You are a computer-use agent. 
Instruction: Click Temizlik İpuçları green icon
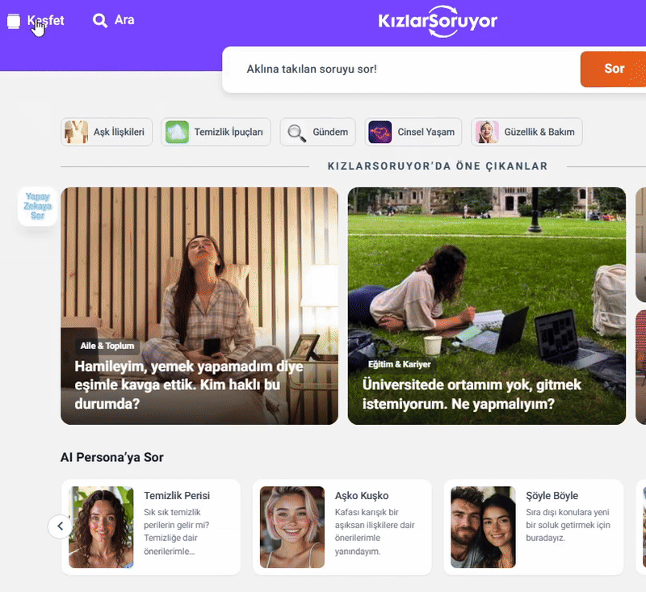(177, 132)
